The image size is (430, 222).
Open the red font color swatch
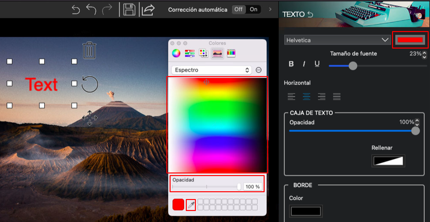[411, 40]
